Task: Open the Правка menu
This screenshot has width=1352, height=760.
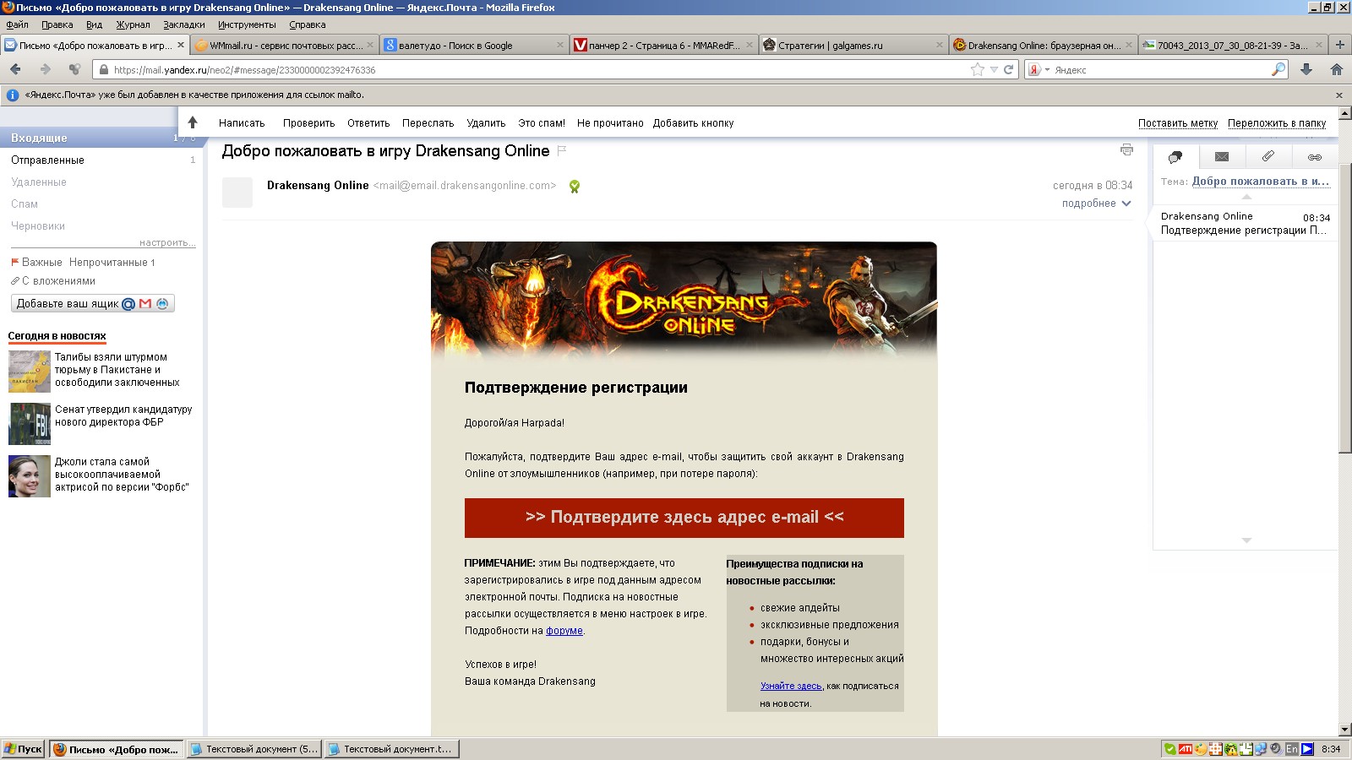Action: click(x=57, y=24)
